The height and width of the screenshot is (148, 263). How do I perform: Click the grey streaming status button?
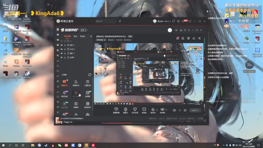click(195, 110)
